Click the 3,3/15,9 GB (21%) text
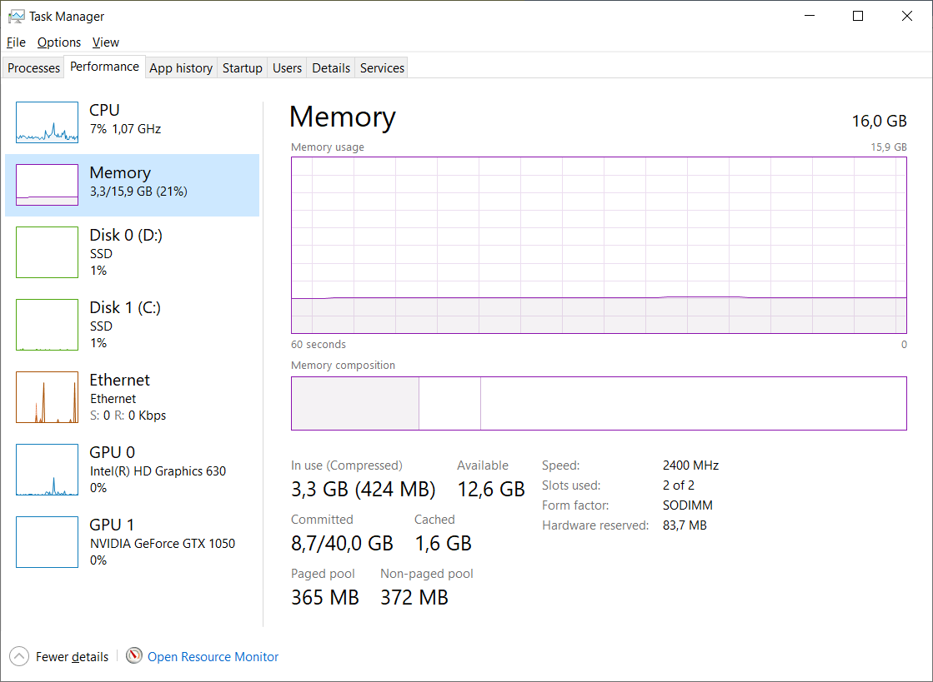The height and width of the screenshot is (682, 933). [138, 192]
